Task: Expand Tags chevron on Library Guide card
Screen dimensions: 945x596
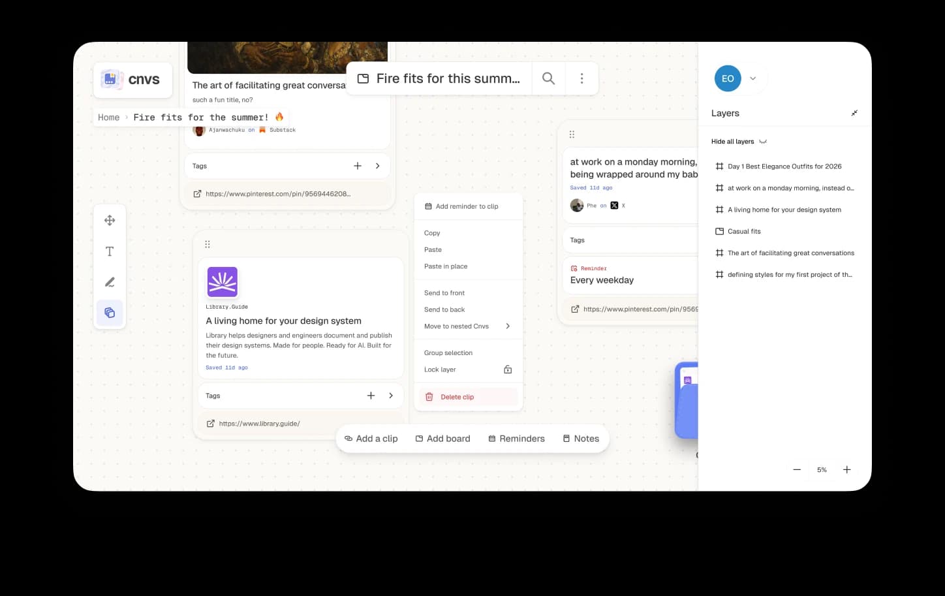Action: (391, 396)
